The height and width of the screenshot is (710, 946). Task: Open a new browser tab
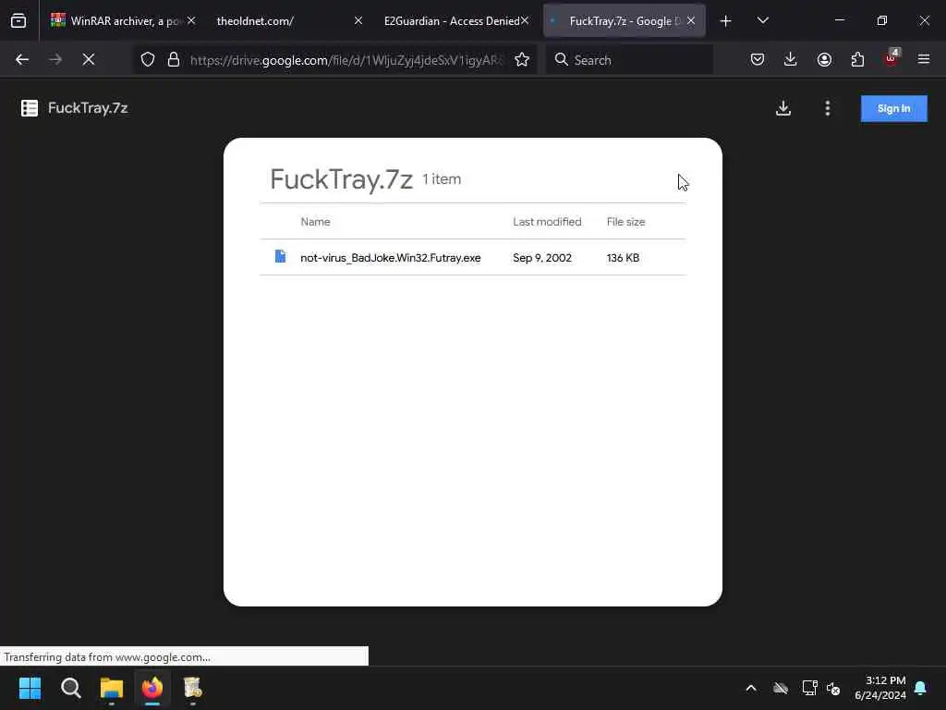tap(725, 21)
